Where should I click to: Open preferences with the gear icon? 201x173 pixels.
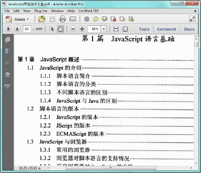87,19
